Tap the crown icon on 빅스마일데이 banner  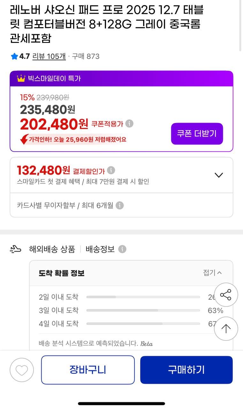pyautogui.click(x=21, y=78)
